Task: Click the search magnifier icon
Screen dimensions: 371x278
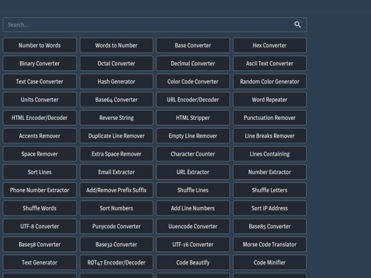Action: (x=297, y=25)
